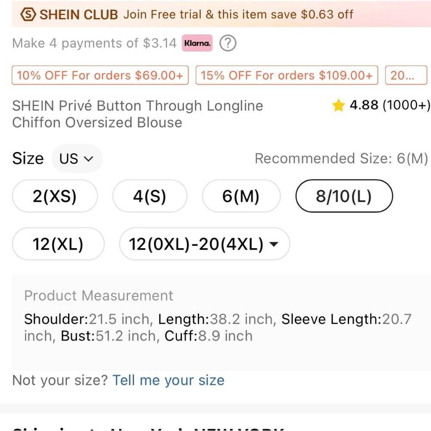Viewport: 431px width, 431px height.
Task: Tap the SHEIN CLUB free trial banner
Action: coord(237,14)
